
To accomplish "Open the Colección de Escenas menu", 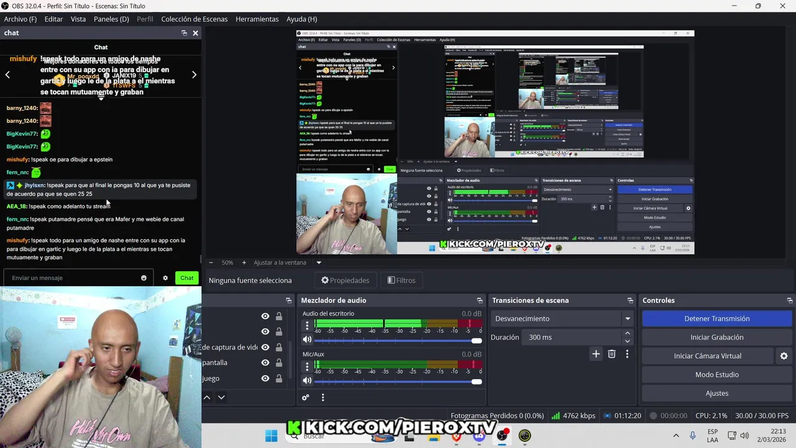I will (195, 19).
